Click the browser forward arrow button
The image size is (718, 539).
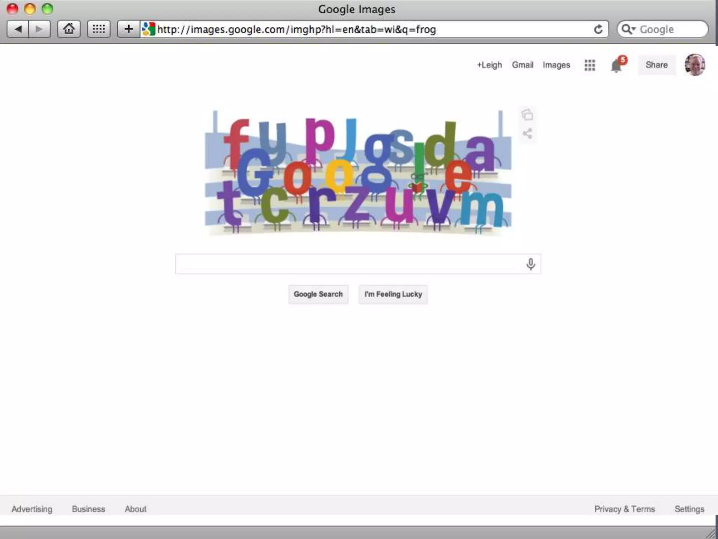[39, 29]
